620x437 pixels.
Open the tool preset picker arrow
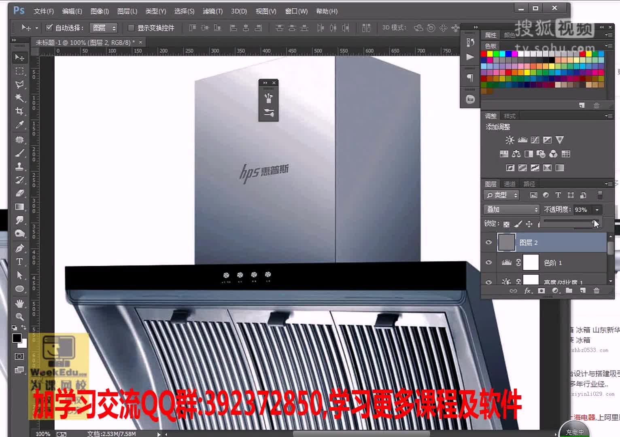point(36,28)
